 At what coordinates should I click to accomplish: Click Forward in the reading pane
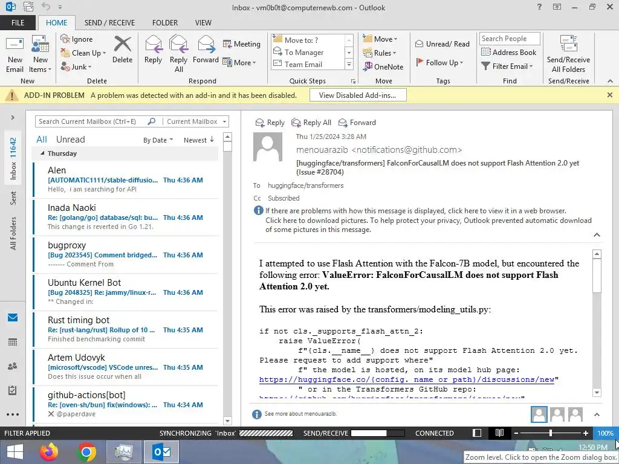357,123
